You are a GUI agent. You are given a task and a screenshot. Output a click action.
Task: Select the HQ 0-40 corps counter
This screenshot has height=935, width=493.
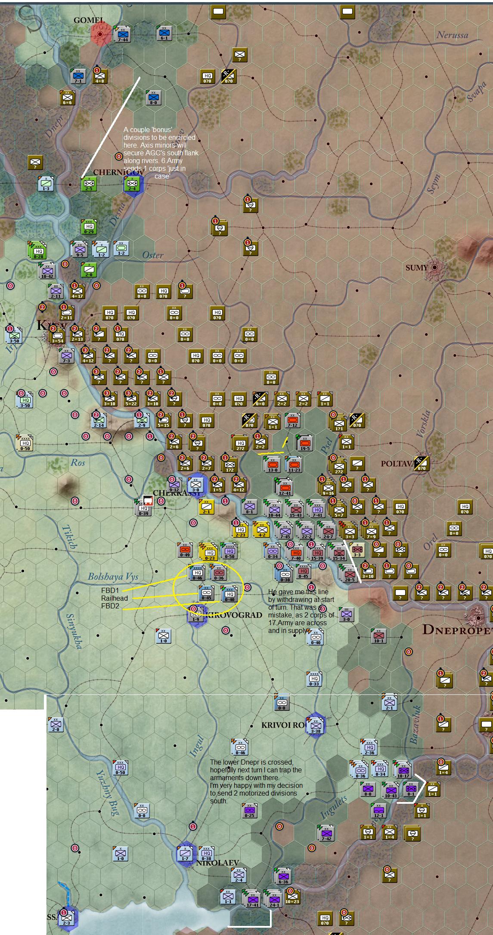pos(229,594)
